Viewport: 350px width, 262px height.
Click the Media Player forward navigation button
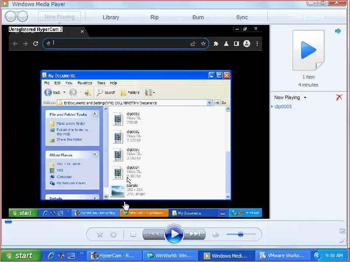[23, 16]
